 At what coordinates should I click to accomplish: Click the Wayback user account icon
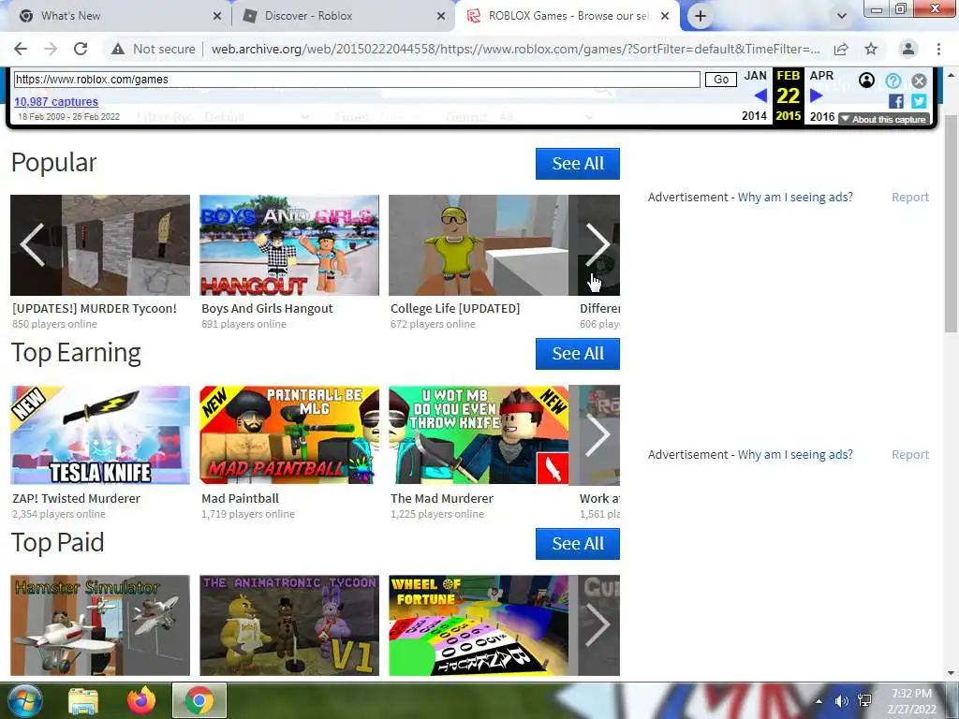tap(866, 81)
